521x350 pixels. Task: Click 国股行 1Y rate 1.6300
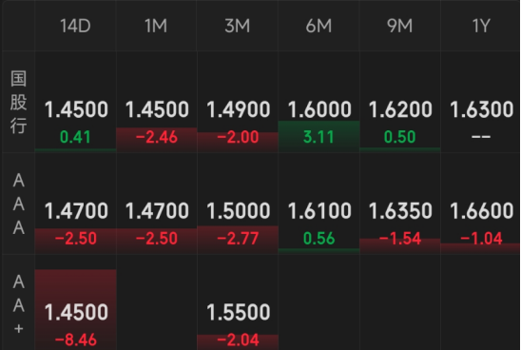click(481, 109)
